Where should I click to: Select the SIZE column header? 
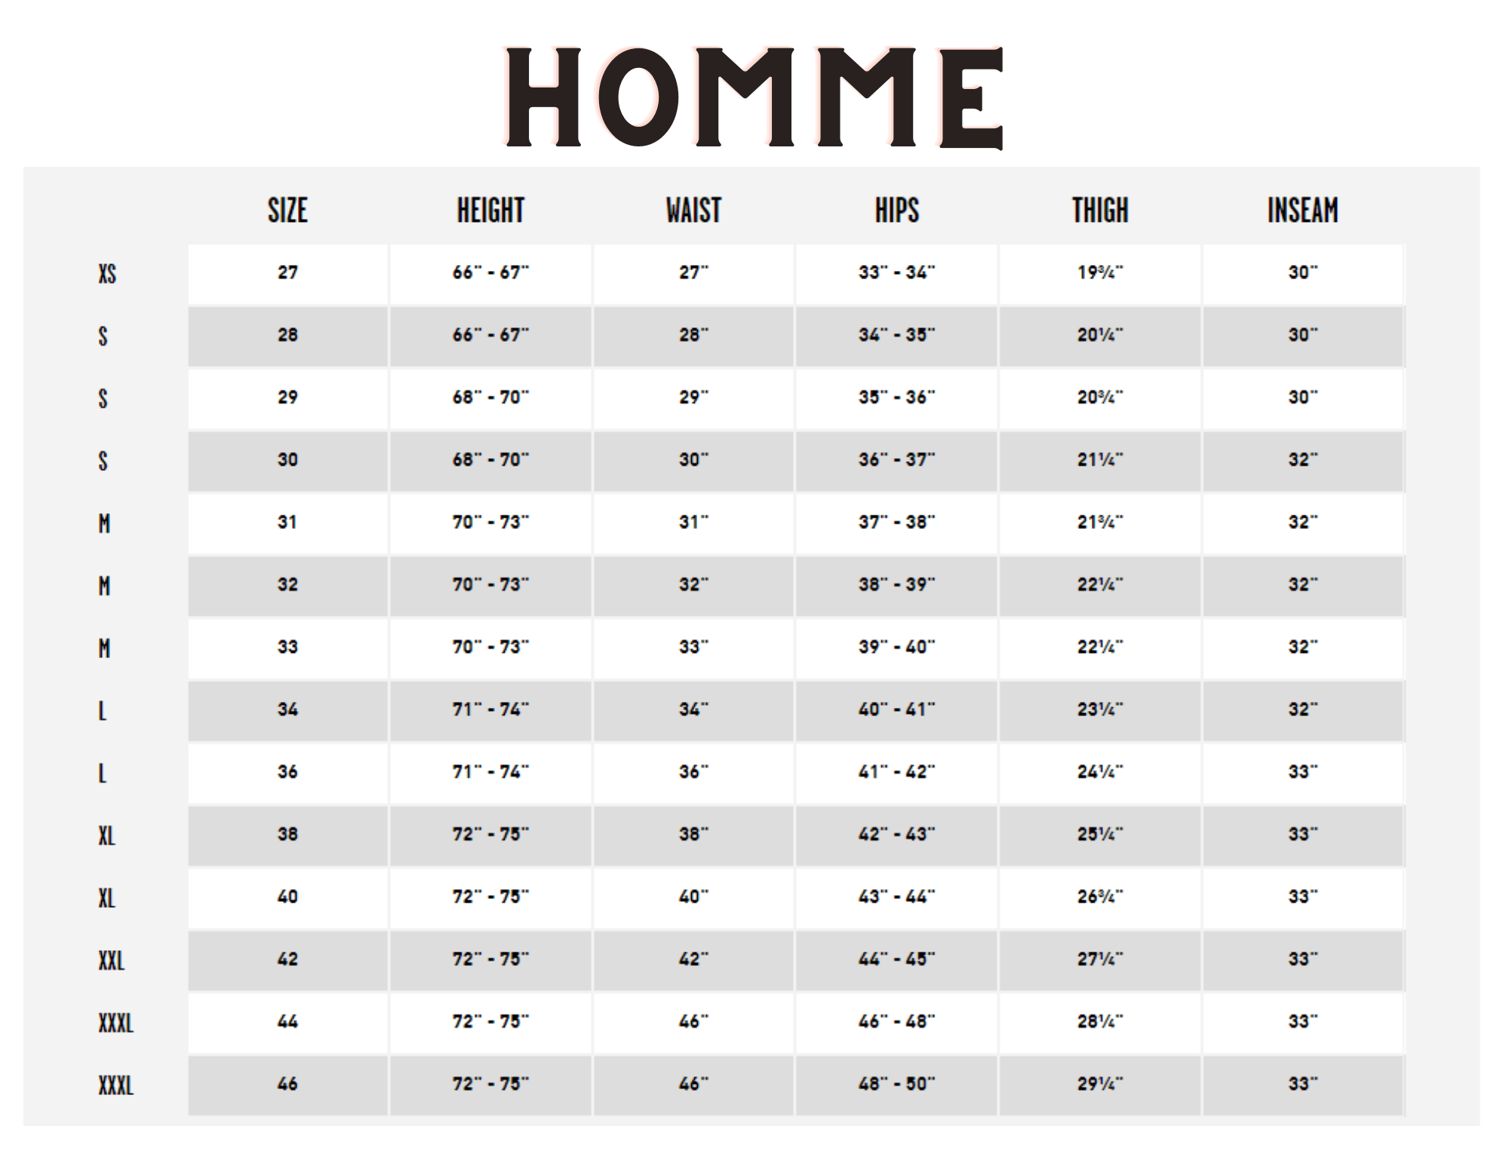click(x=287, y=211)
